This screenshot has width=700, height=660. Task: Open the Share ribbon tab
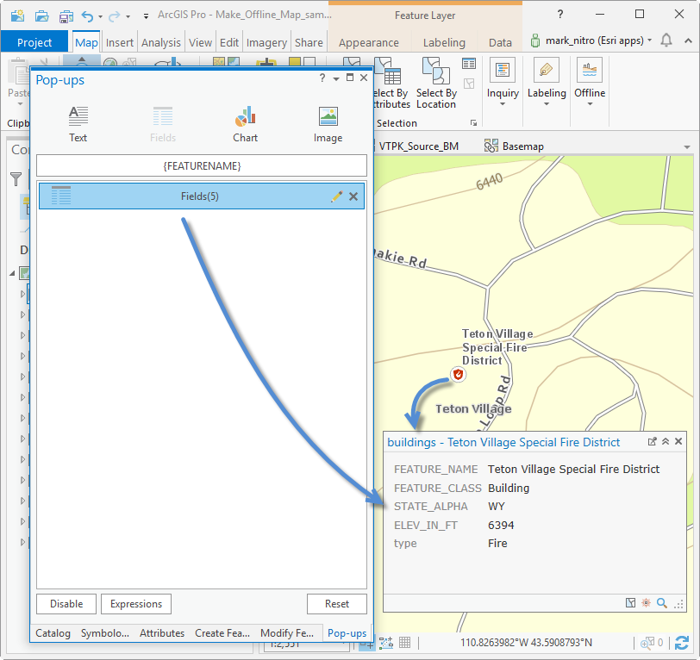click(309, 42)
